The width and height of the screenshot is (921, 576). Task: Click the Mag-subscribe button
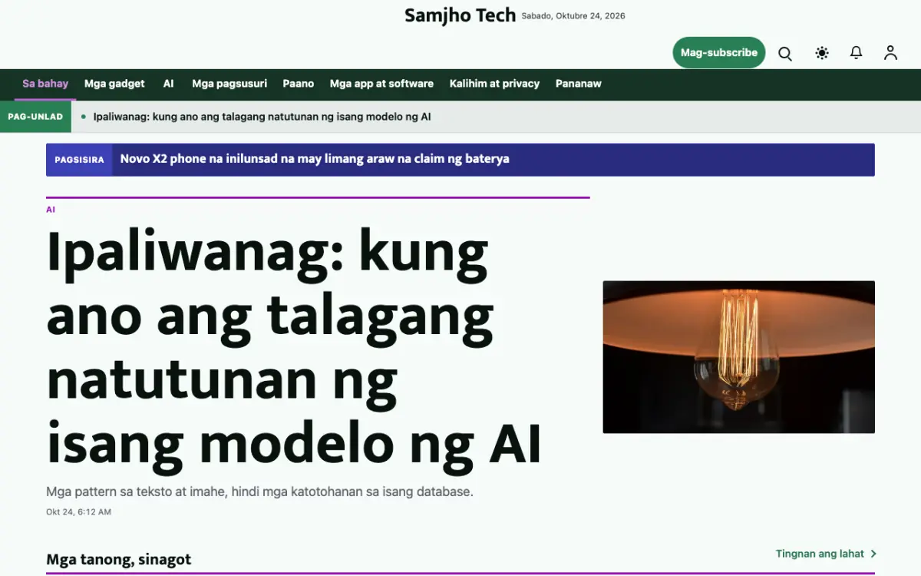click(719, 53)
